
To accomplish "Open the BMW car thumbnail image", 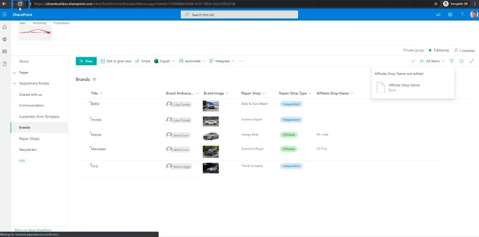I will tap(211, 106).
